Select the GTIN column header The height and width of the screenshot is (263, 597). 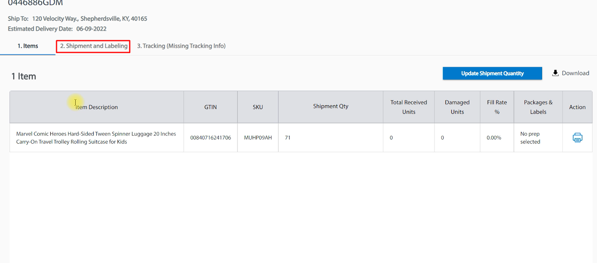pyautogui.click(x=210, y=107)
